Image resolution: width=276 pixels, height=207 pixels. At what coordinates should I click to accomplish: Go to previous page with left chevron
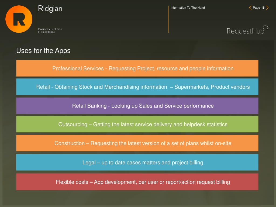tap(250, 8)
